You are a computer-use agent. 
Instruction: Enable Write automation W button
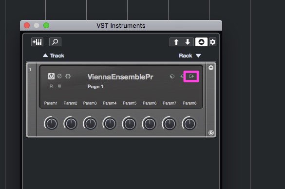pyautogui.click(x=59, y=86)
